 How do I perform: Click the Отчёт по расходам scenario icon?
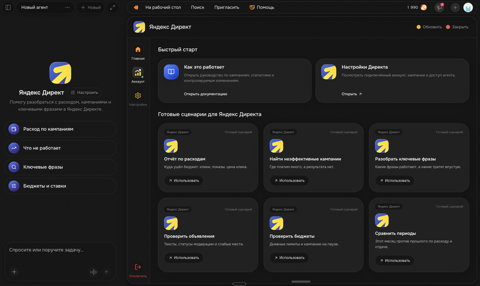(171, 146)
